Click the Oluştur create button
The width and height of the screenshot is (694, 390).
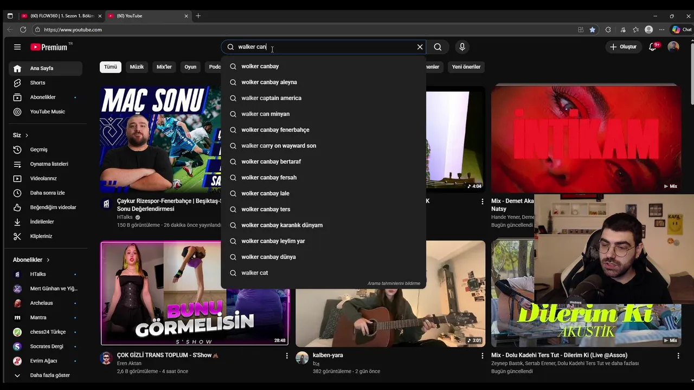[x=623, y=47]
